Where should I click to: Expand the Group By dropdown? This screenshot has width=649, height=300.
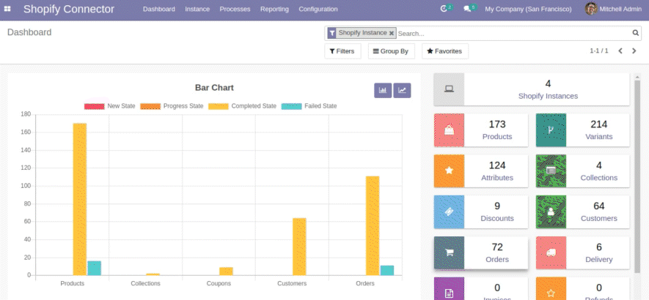[x=391, y=51]
